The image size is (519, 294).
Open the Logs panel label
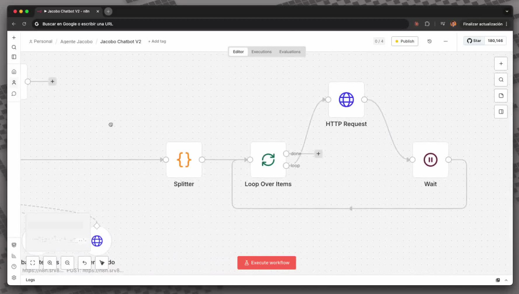click(x=30, y=280)
